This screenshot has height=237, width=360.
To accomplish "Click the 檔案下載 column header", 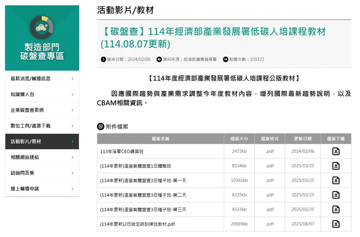I will click(x=336, y=139).
